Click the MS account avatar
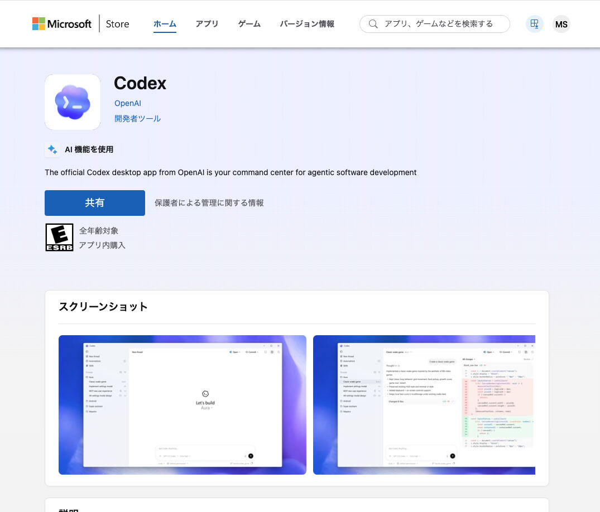The height and width of the screenshot is (512, 600). [x=561, y=24]
